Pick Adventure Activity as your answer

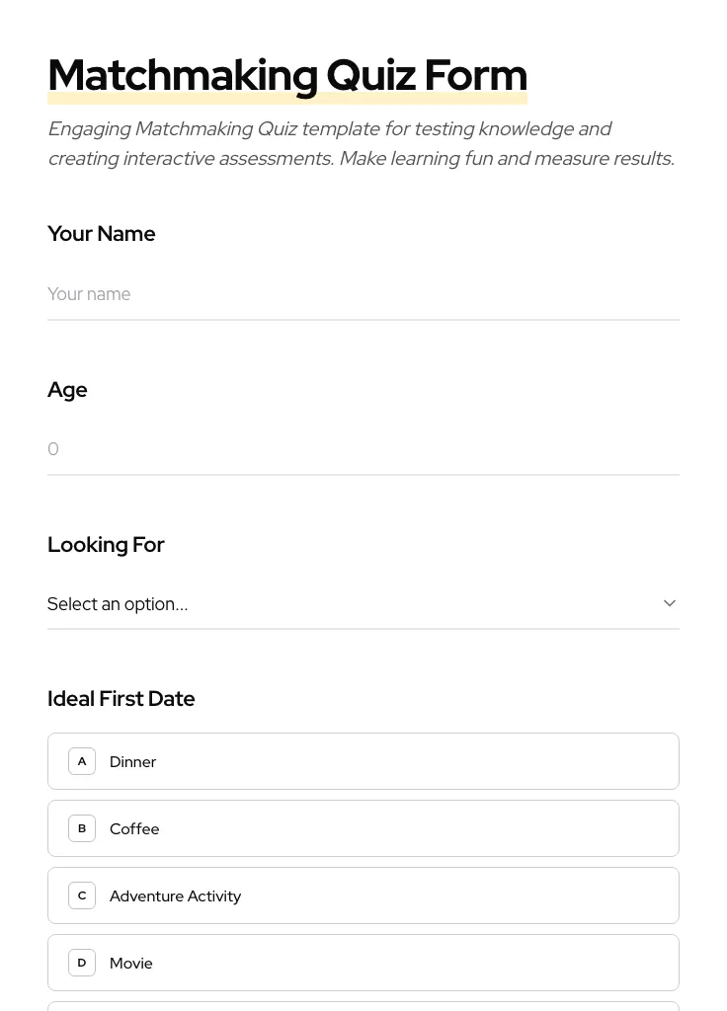pyautogui.click(x=363, y=895)
